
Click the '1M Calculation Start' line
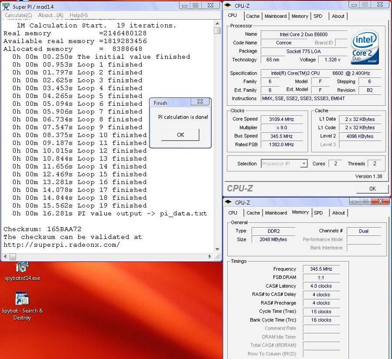click(x=97, y=26)
